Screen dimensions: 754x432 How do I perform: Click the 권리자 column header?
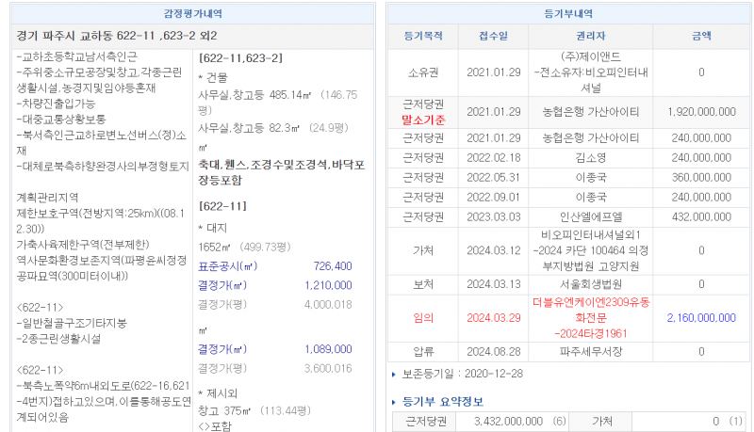tap(590, 36)
